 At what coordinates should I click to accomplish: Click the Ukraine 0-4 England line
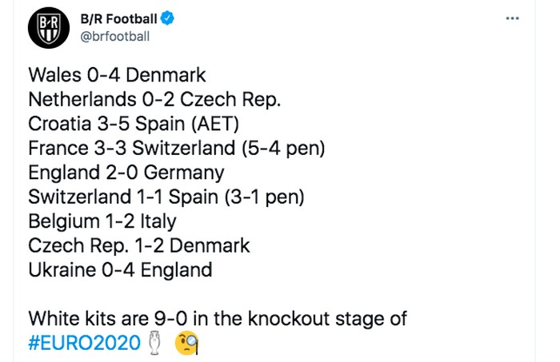tap(119, 269)
